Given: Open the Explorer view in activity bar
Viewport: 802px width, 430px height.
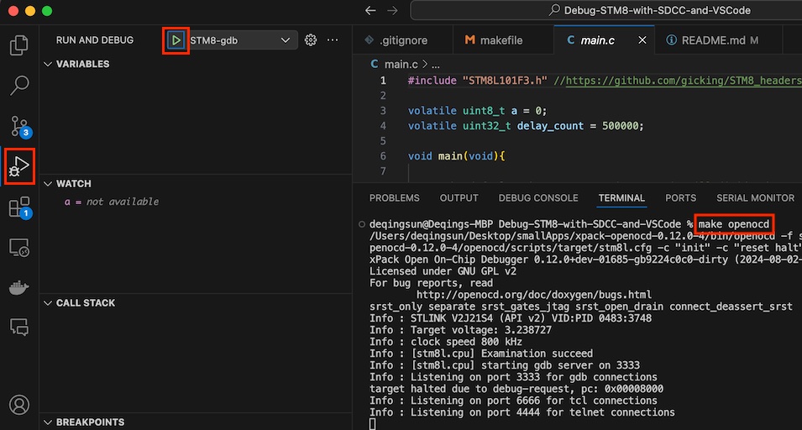Looking at the screenshot, I should [x=19, y=45].
